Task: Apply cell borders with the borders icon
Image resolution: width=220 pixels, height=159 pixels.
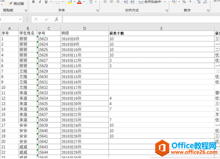Action: click(58, 2)
